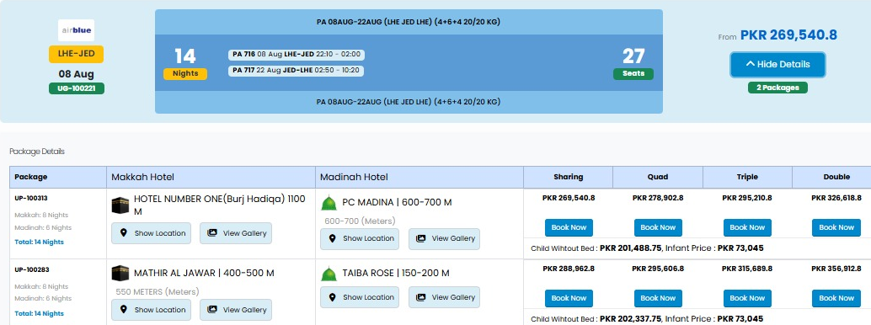Click the 2 Packages green badge
This screenshot has height=325, width=871.
(777, 88)
